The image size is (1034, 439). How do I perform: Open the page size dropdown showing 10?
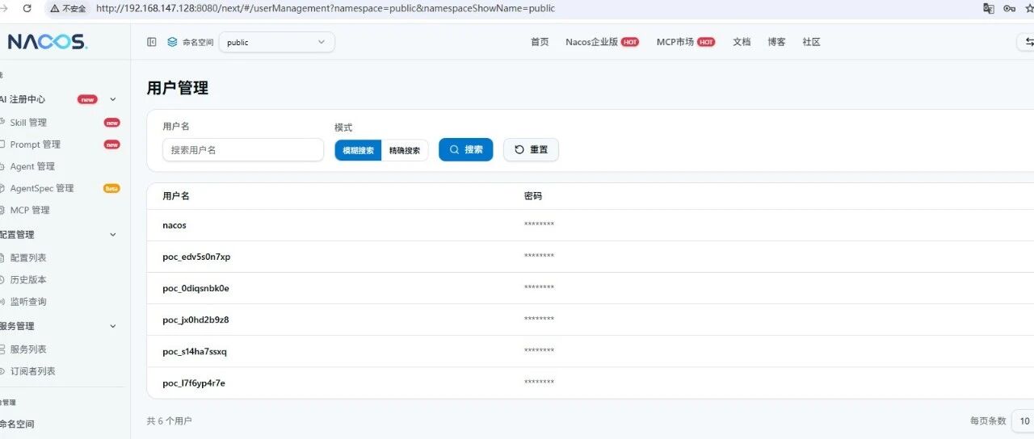coord(1023,420)
